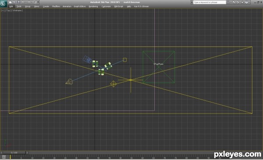Screen dimensions: 263x160
Task: Click the Help question mark icon
Action: [x=246, y=2]
